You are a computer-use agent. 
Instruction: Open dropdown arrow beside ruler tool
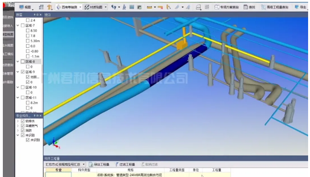(155, 7)
